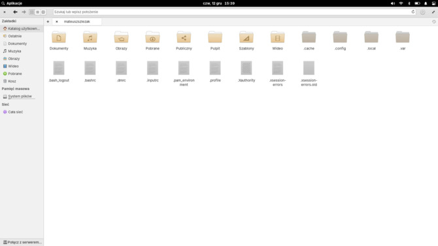Open the session user indicator
This screenshot has height=246, width=438.
(x=434, y=3)
